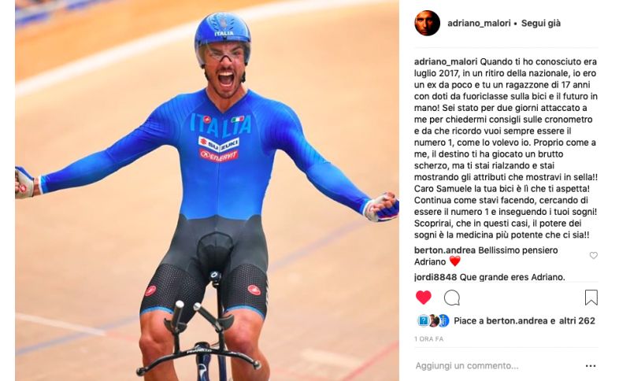
Task: Open adriano_malori link in the caption
Action: [x=446, y=62]
